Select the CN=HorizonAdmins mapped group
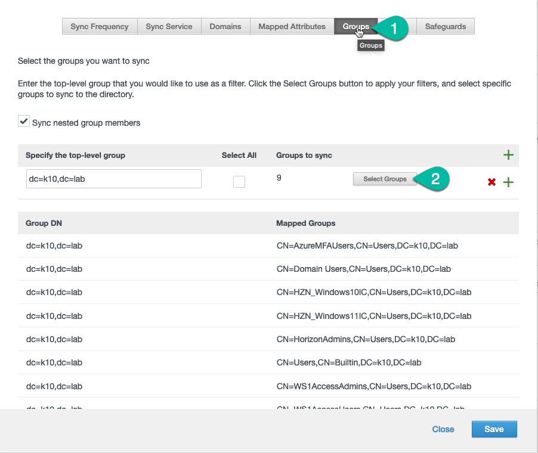 [366, 339]
